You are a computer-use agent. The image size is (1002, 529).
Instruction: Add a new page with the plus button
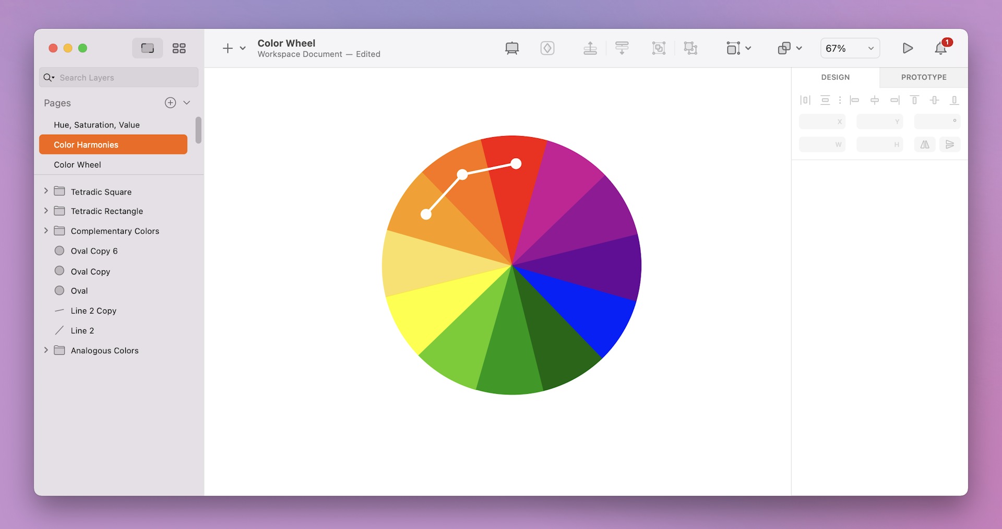point(170,102)
